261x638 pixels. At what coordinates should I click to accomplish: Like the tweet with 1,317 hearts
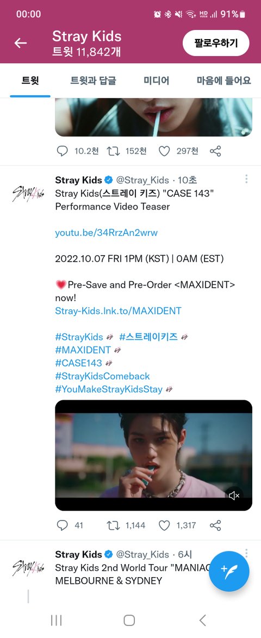tap(164, 526)
